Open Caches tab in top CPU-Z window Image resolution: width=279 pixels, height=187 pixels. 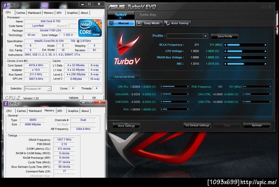[20, 13]
